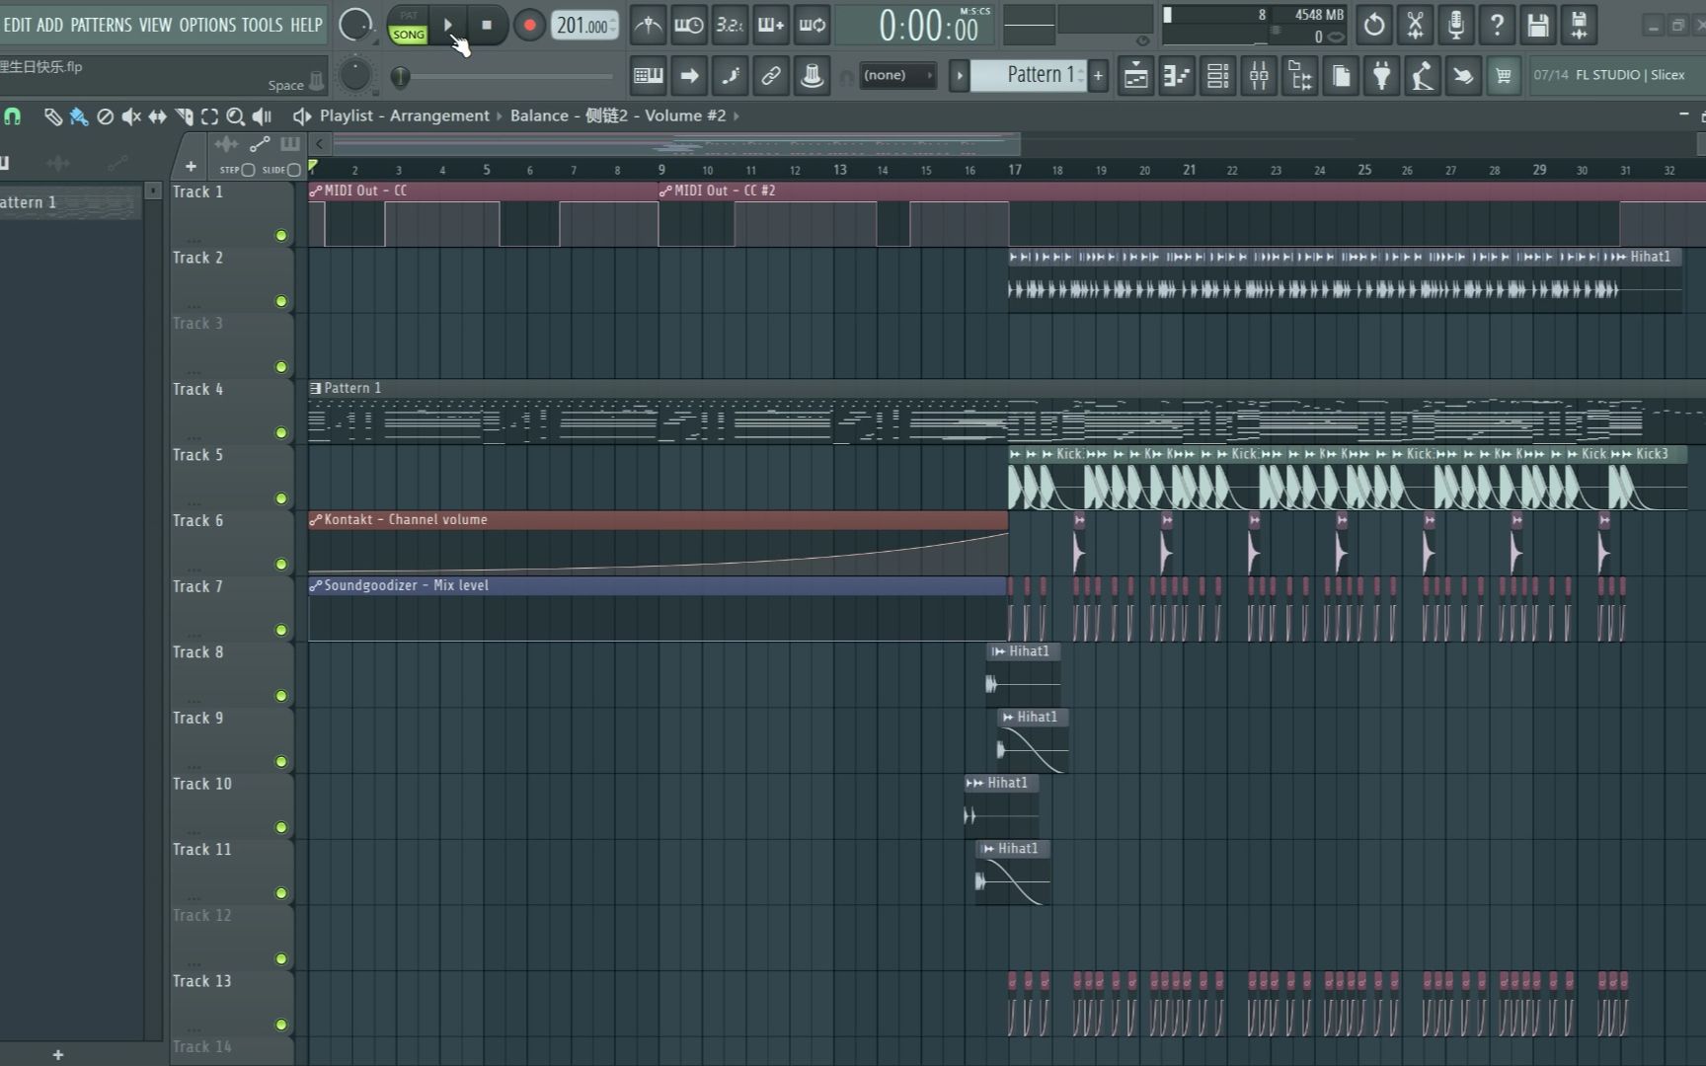This screenshot has height=1066, width=1706.
Task: Toggle the SLIDE checkbox
Action: (x=293, y=170)
